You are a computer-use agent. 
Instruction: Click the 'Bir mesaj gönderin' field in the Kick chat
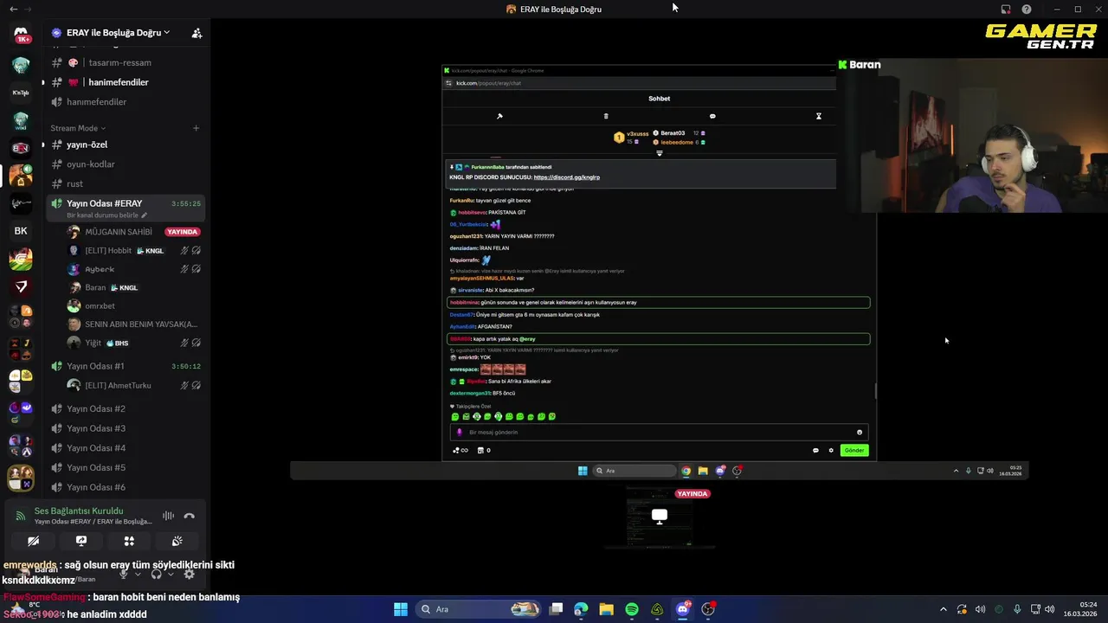[x=657, y=432]
